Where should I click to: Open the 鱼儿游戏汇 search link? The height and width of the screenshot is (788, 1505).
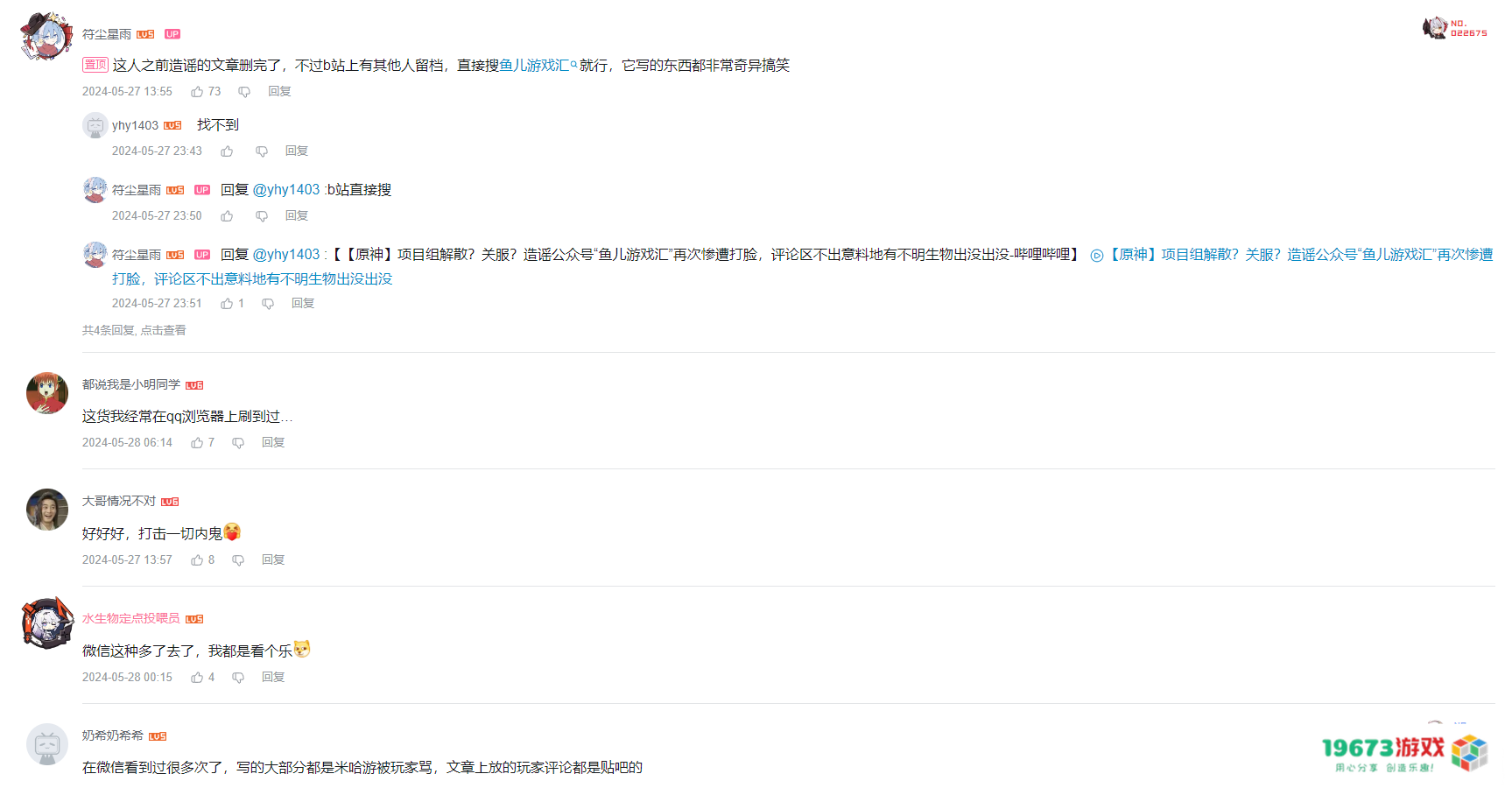[x=534, y=65]
